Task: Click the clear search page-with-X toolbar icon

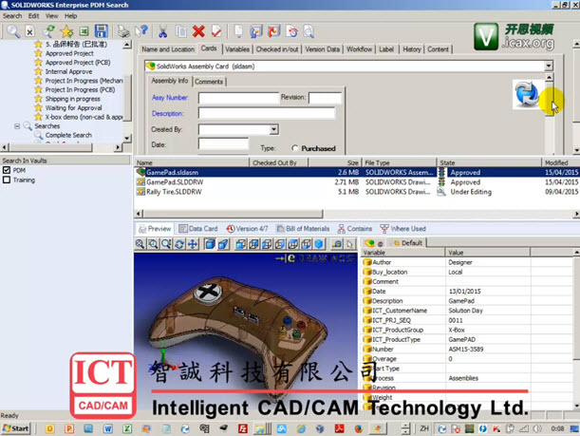Action: [30, 31]
